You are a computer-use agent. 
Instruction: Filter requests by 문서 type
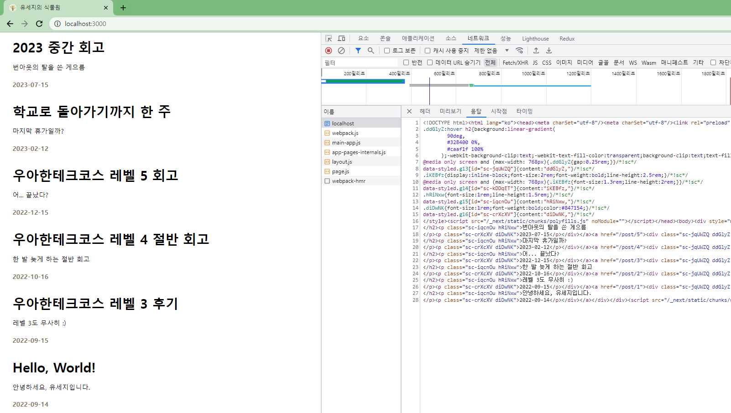(x=619, y=62)
